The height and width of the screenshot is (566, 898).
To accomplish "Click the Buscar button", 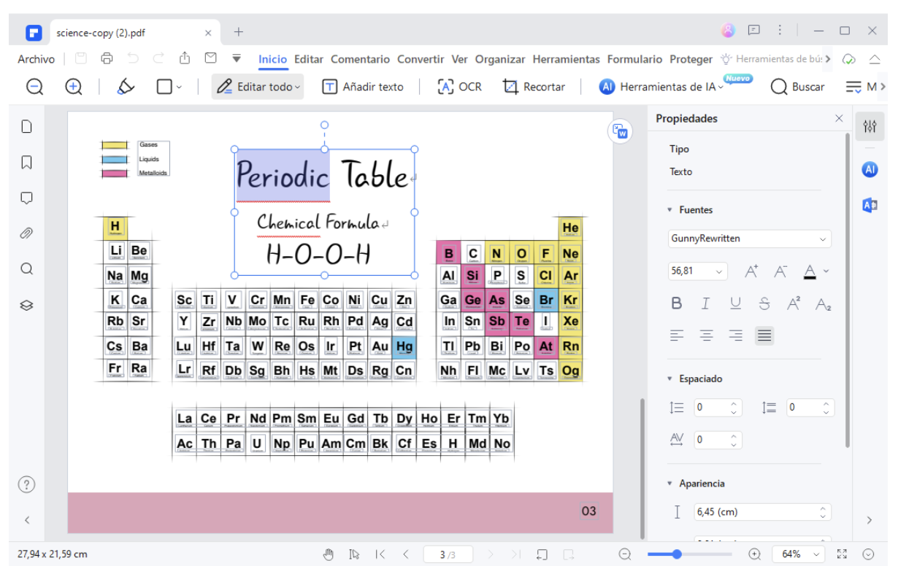I will [x=798, y=87].
